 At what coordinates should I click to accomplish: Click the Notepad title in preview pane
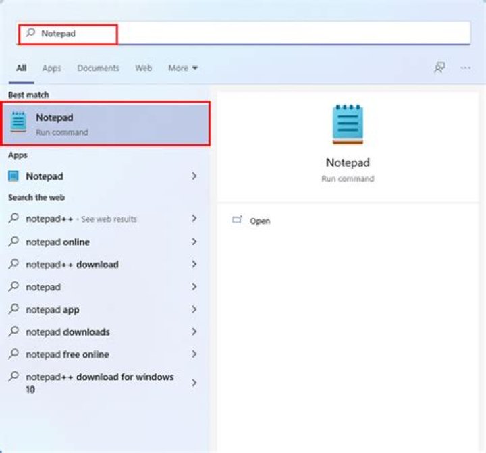tap(348, 163)
